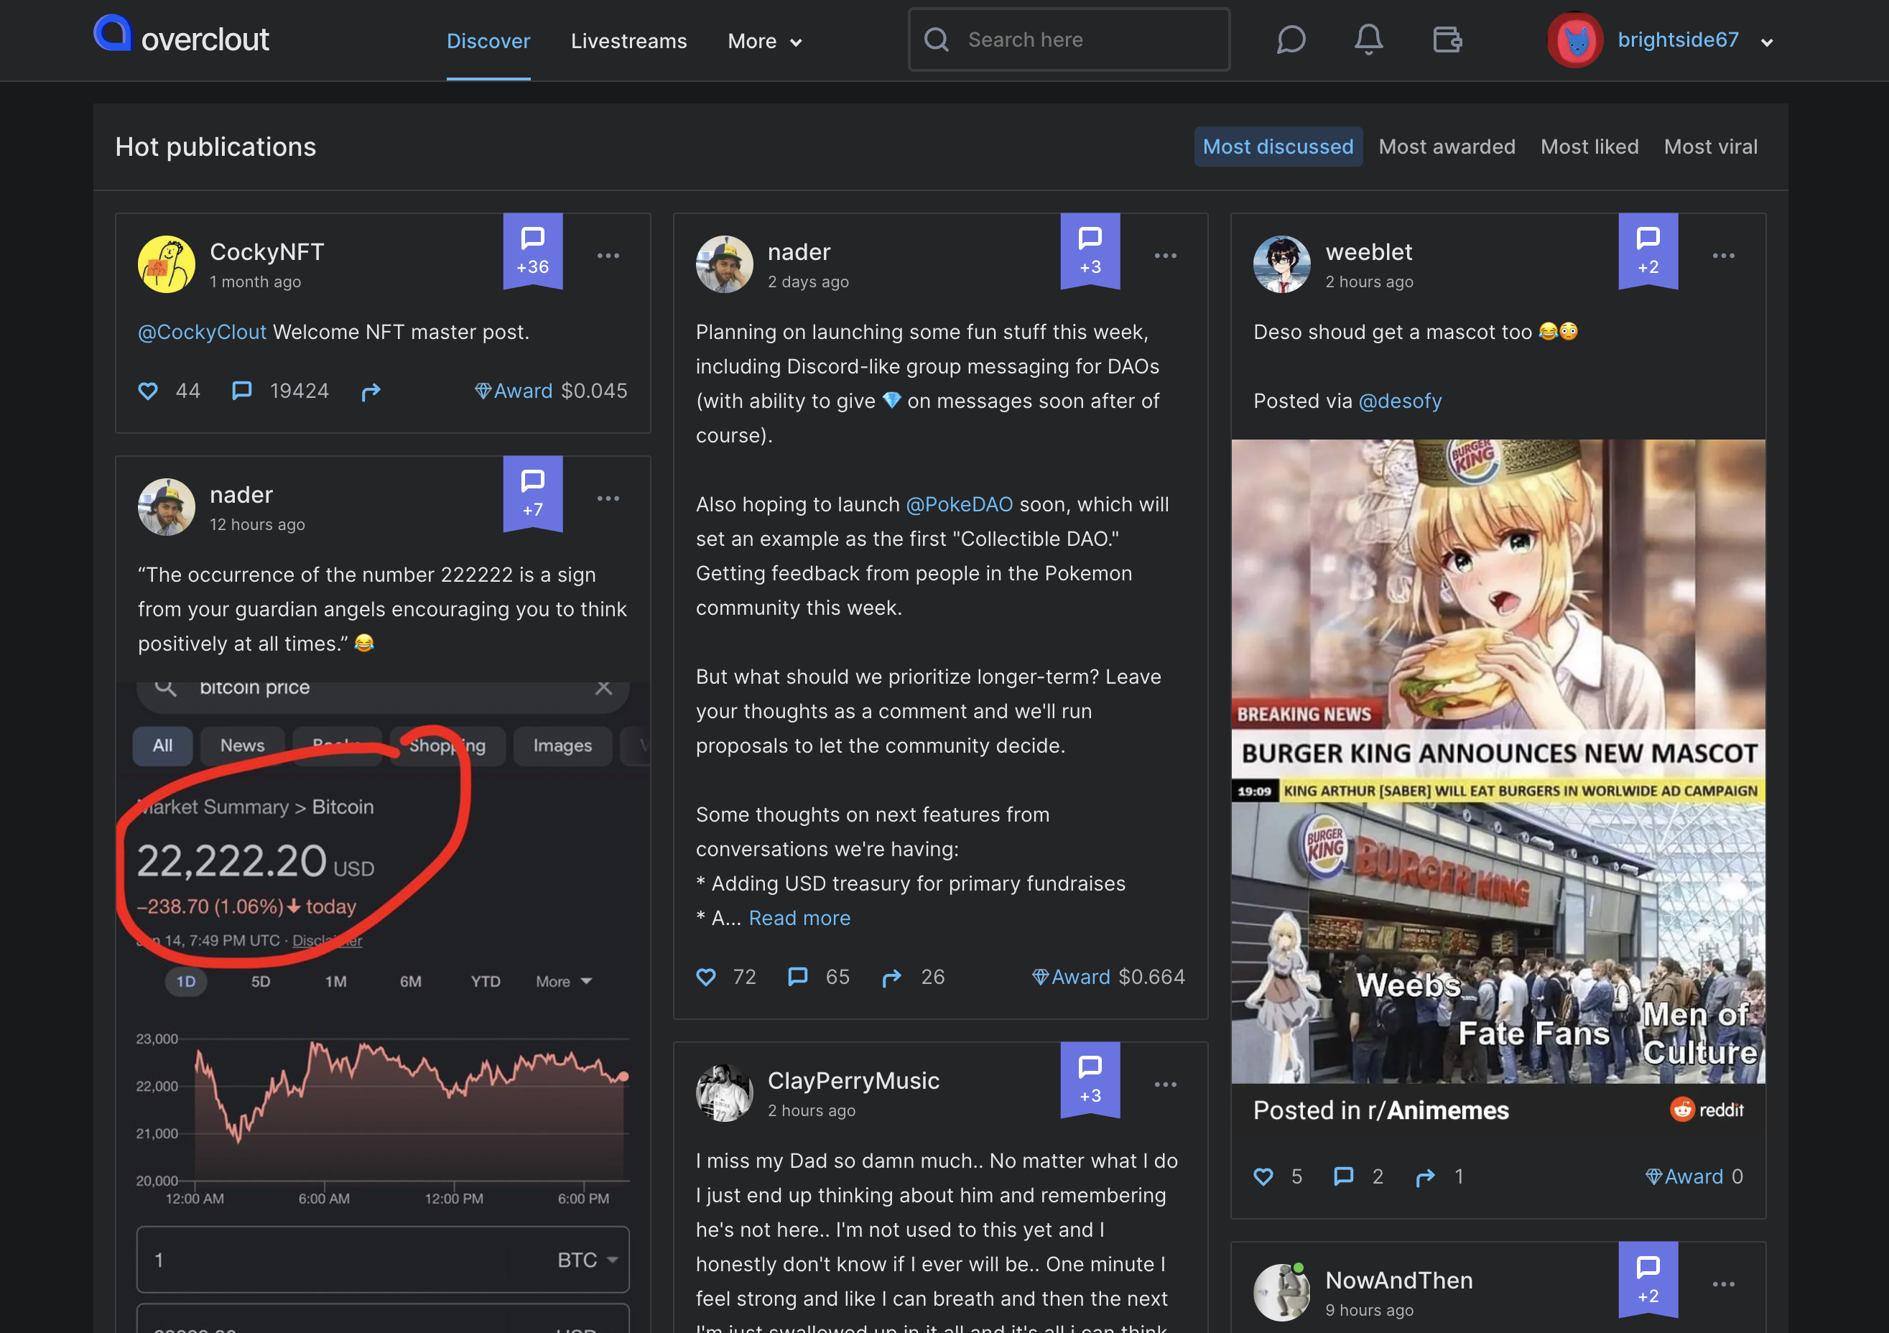Screen dimensions: 1889x1333
Task: Open the bitcoin price screenshot image
Action: [x=383, y=1005]
